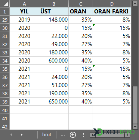This screenshot has height=140, width=139.
Task: Select empty cell A40
Action: [x=24, y=110]
